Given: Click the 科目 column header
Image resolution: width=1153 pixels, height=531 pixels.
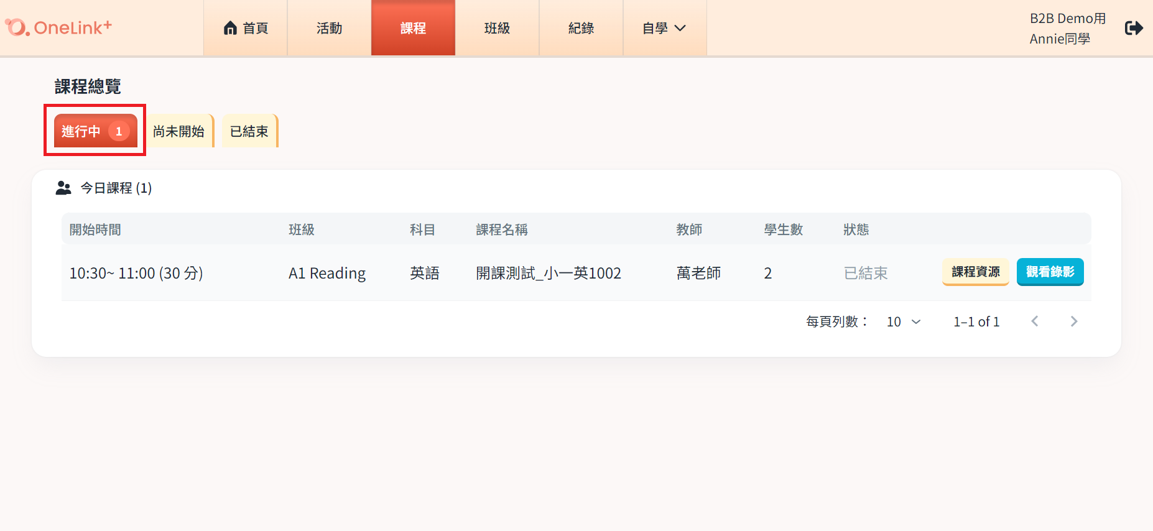Looking at the screenshot, I should pos(423,229).
